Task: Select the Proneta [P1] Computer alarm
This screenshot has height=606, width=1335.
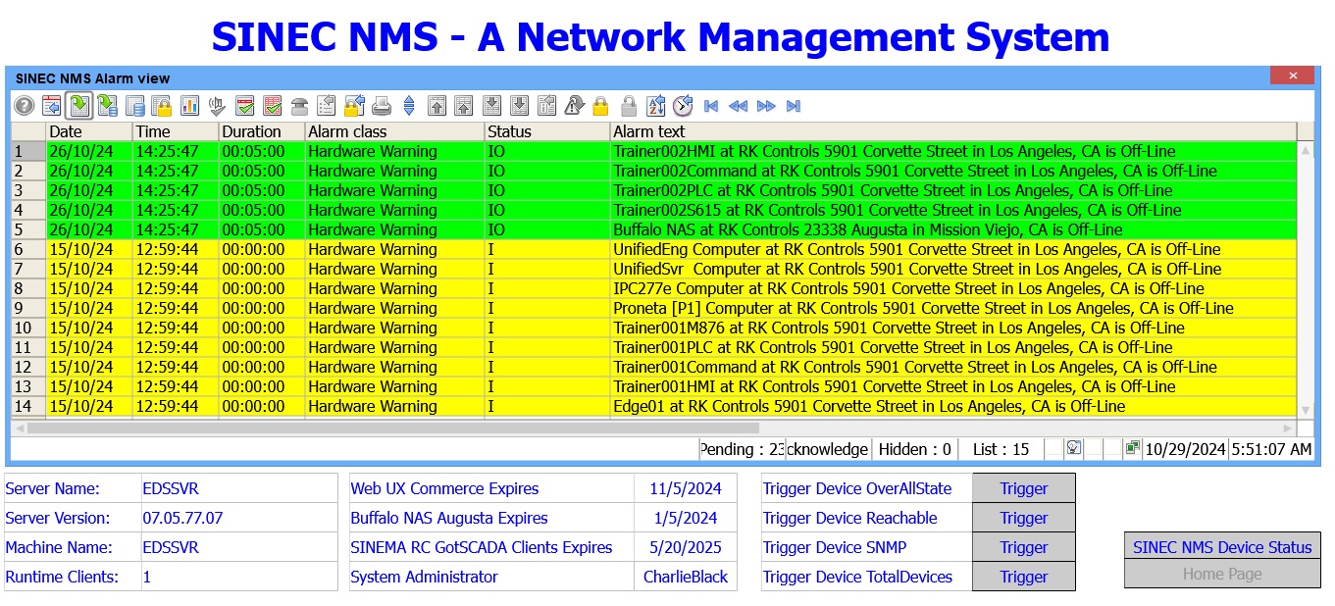Action: point(654,308)
